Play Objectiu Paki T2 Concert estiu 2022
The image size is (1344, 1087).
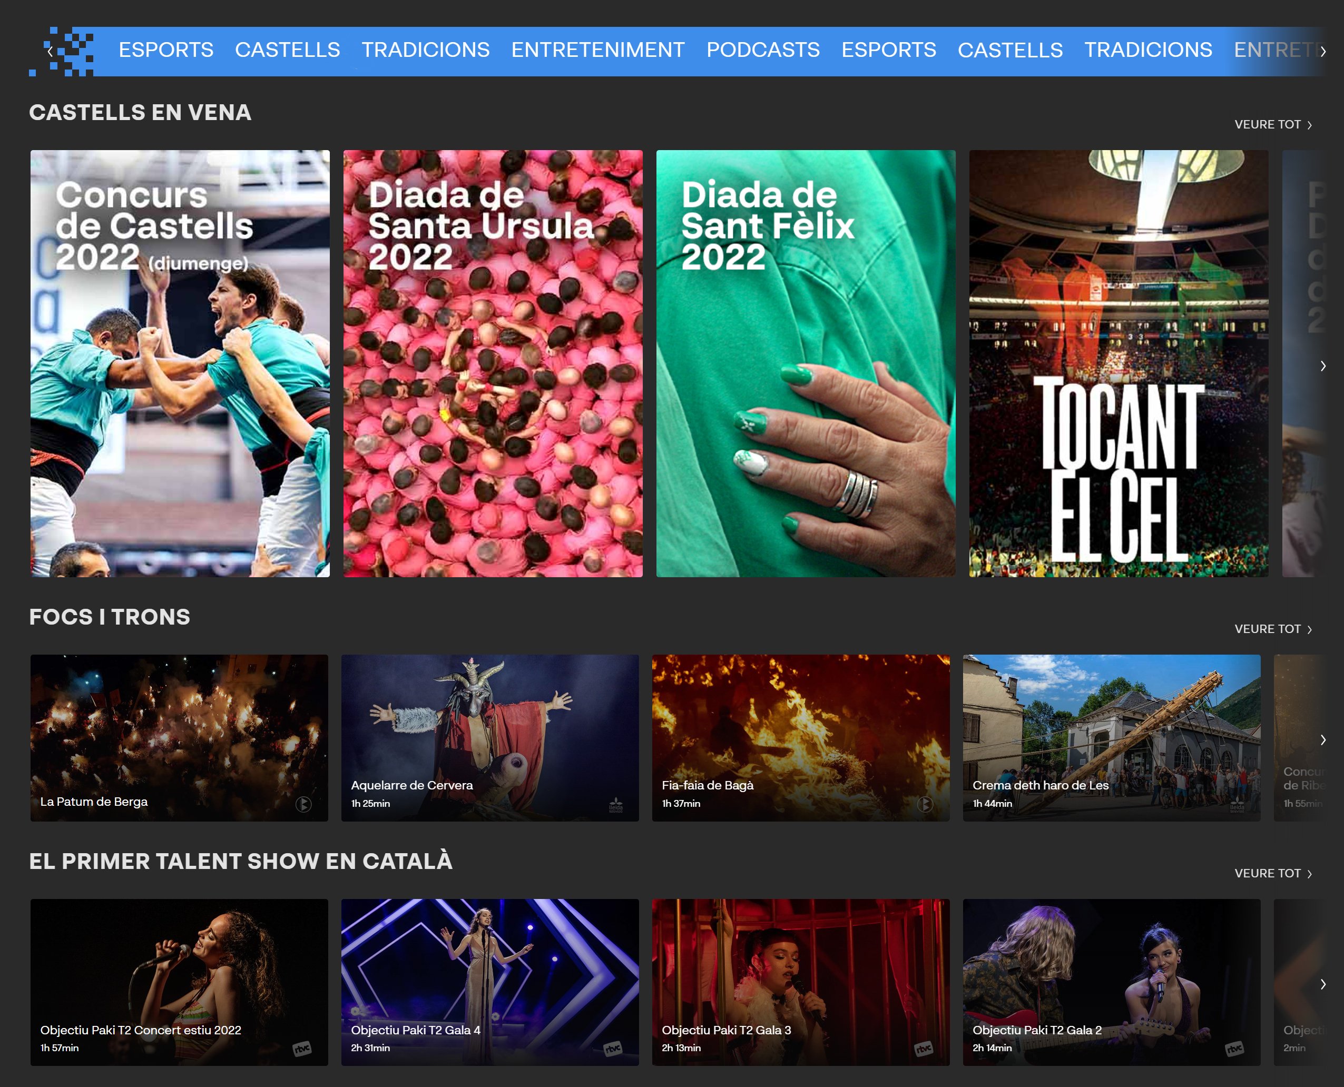click(179, 982)
